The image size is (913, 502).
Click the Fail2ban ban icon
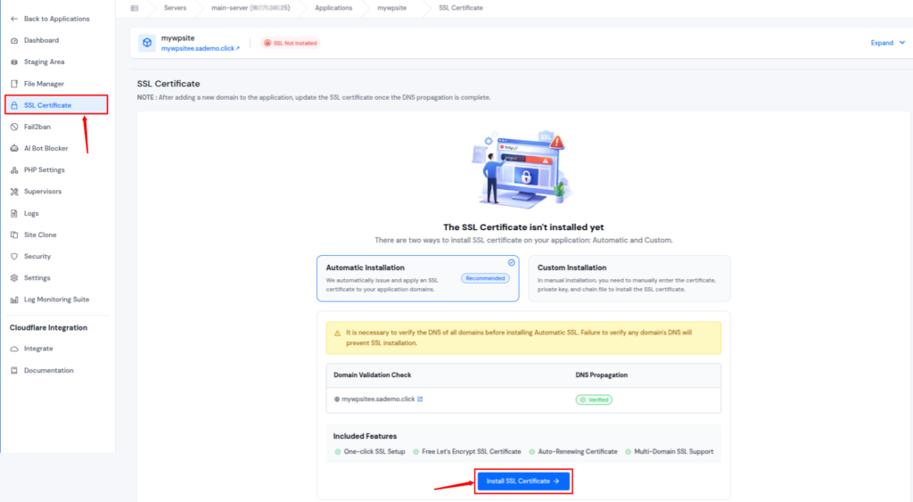(x=14, y=127)
